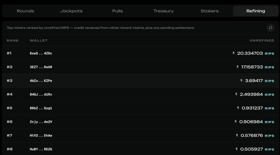Click rank #8 label
The image size is (280, 155).
(9, 149)
